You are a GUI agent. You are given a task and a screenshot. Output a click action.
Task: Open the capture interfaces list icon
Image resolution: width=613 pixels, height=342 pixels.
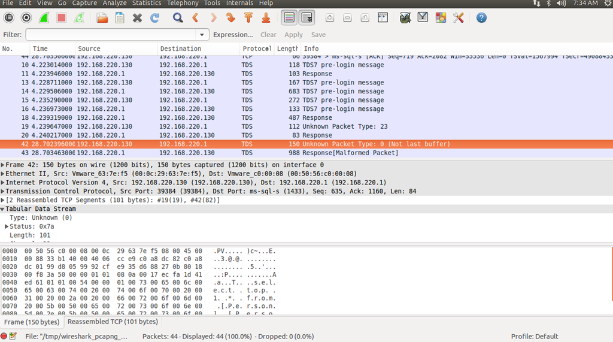[8, 18]
